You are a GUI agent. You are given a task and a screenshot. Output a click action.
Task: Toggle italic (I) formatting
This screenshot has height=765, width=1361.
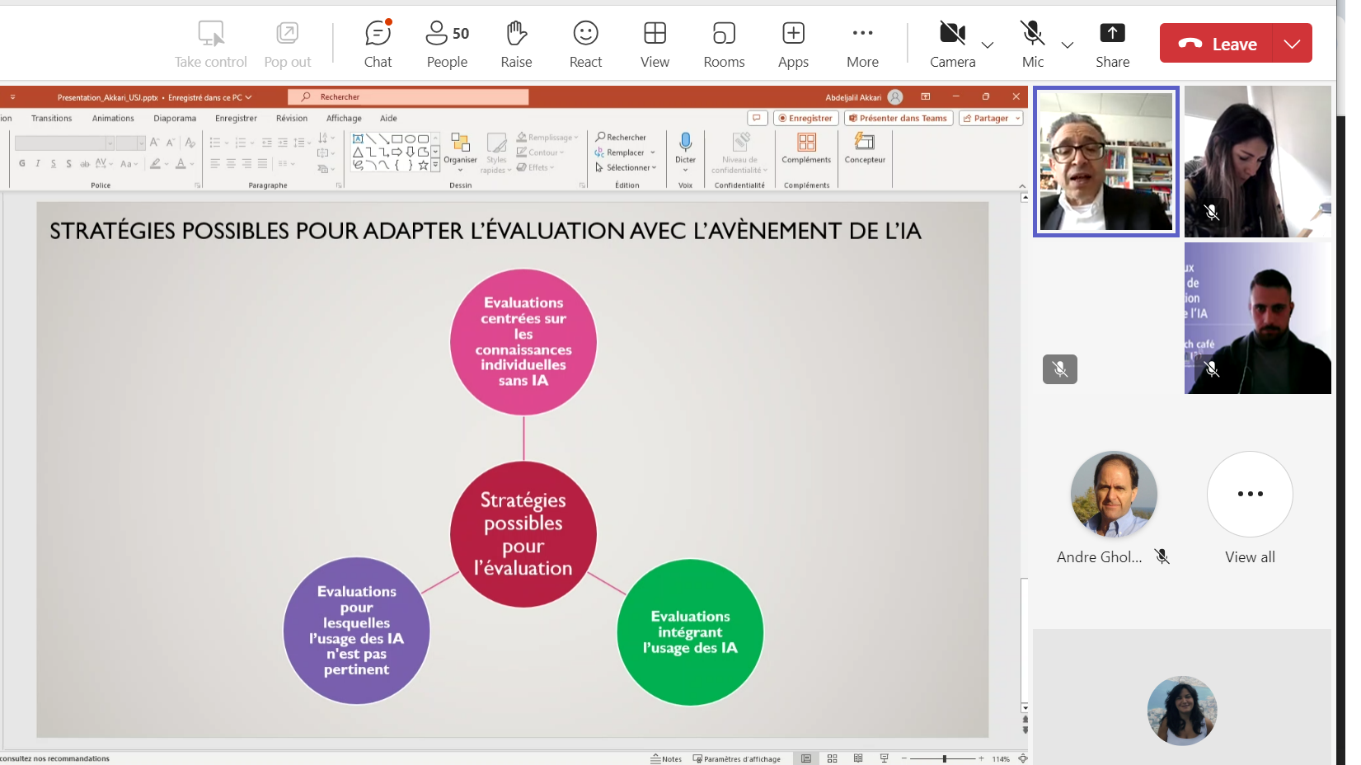coord(38,163)
